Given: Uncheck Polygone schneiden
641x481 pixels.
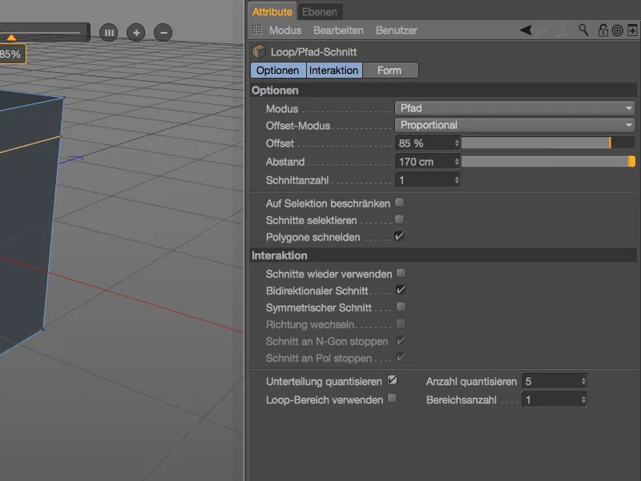Looking at the screenshot, I should click(x=399, y=236).
